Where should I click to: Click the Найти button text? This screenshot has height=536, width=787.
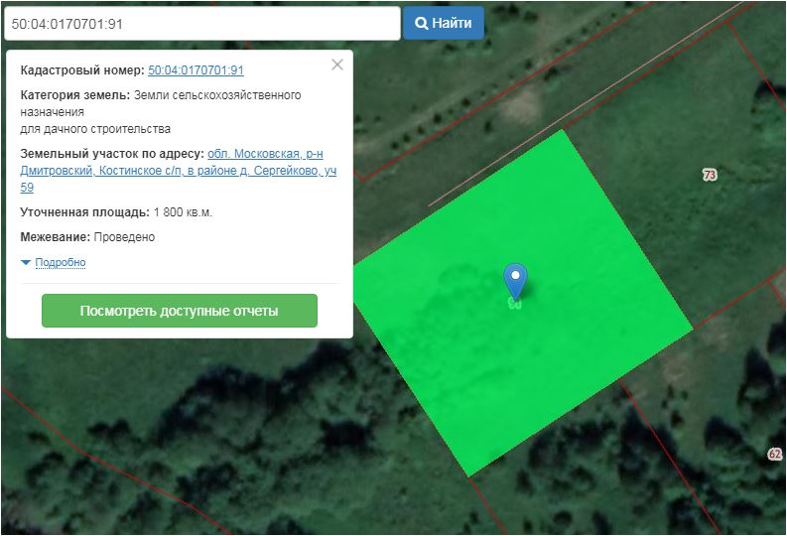452,23
